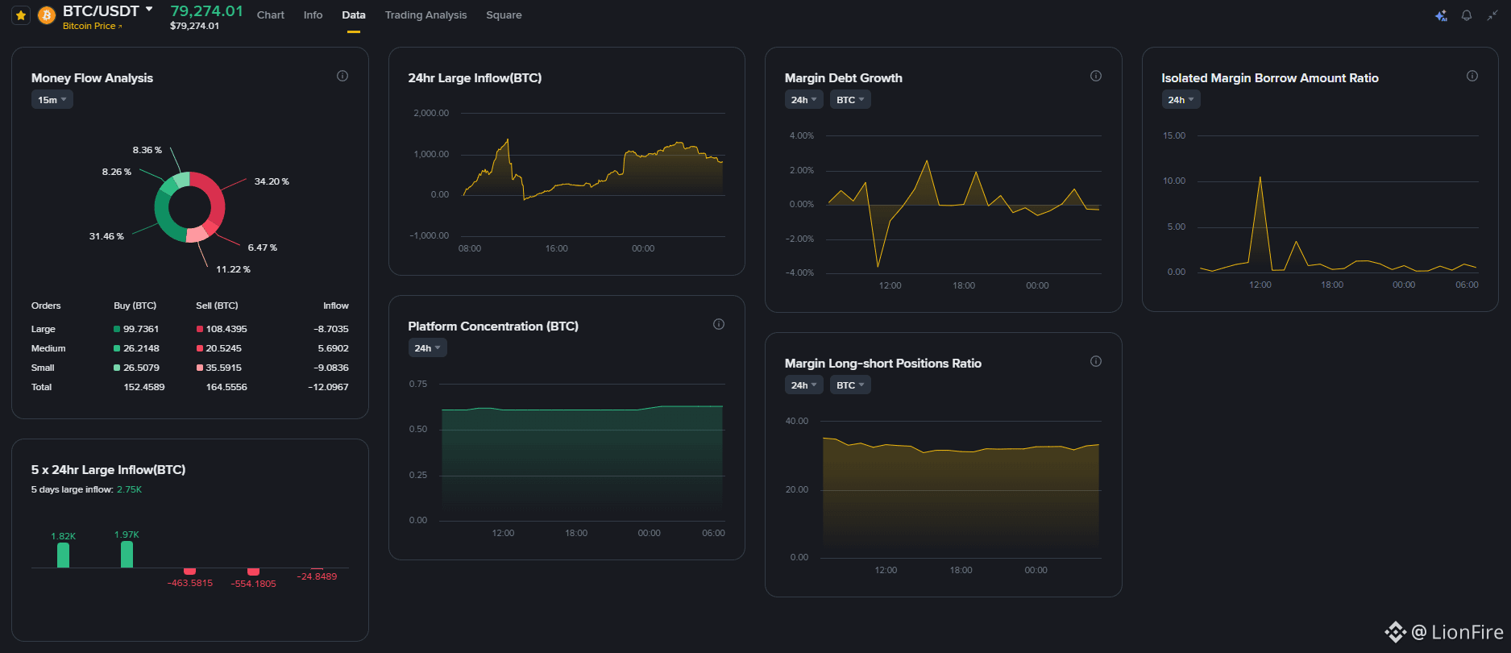Open BTC dropdown in Margin Long-short Positions Ratio
The height and width of the screenshot is (653, 1511).
850,385
